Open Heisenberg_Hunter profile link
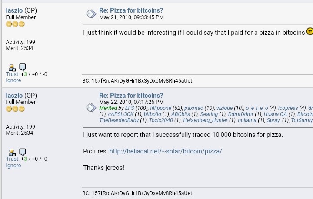This screenshot has width=313, height=199. [205, 120]
